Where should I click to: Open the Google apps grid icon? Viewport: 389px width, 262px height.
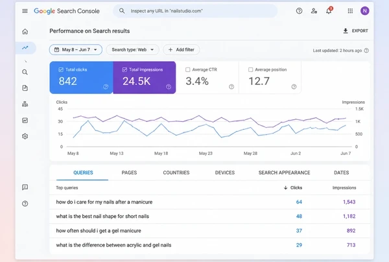[350, 11]
